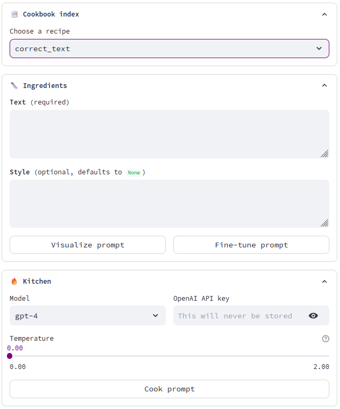The image size is (340, 409).
Task: Open the Model dropdown set to gpt-4
Action: pos(87,316)
